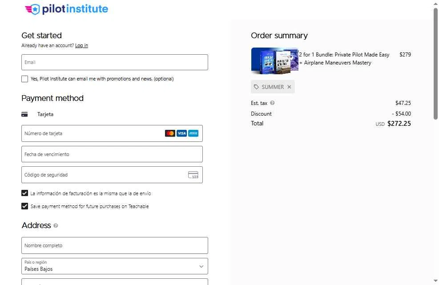
Task: Click the Order summary heading
Action: point(279,35)
